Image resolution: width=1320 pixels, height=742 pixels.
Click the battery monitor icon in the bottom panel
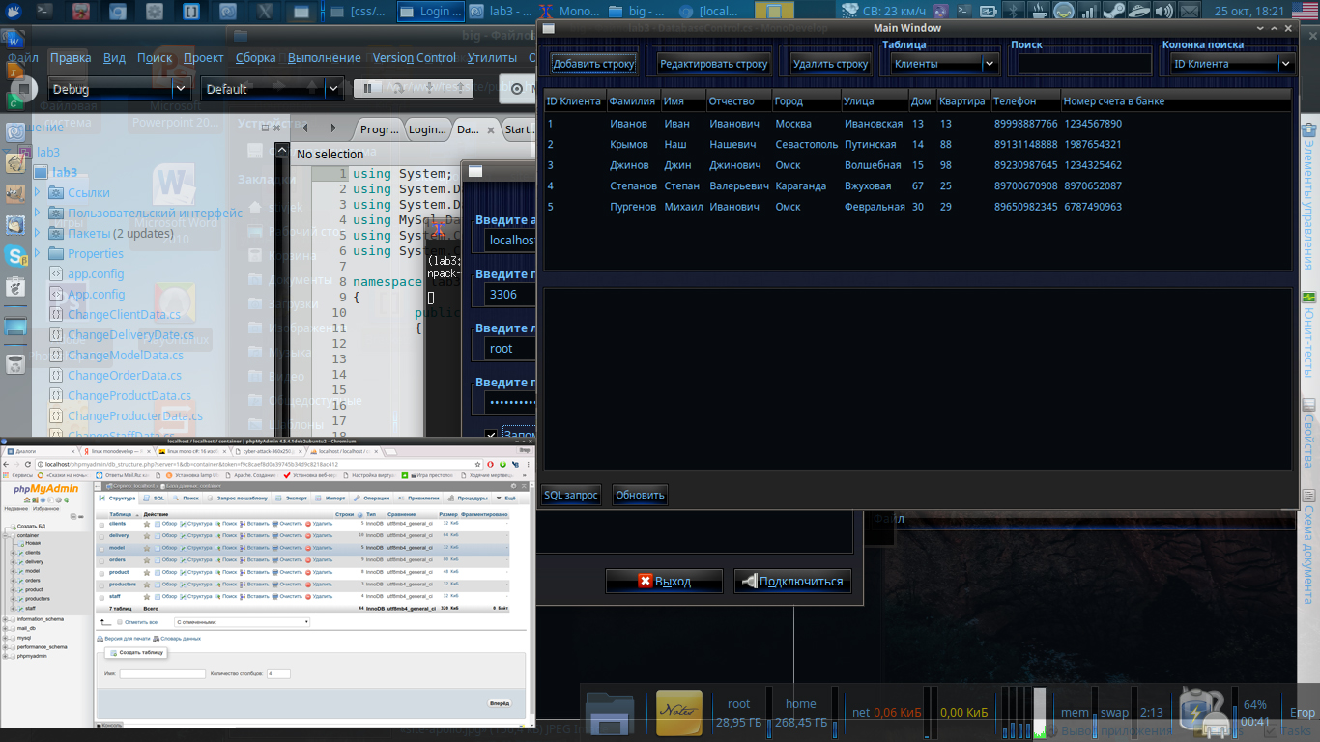pyautogui.click(x=1203, y=713)
